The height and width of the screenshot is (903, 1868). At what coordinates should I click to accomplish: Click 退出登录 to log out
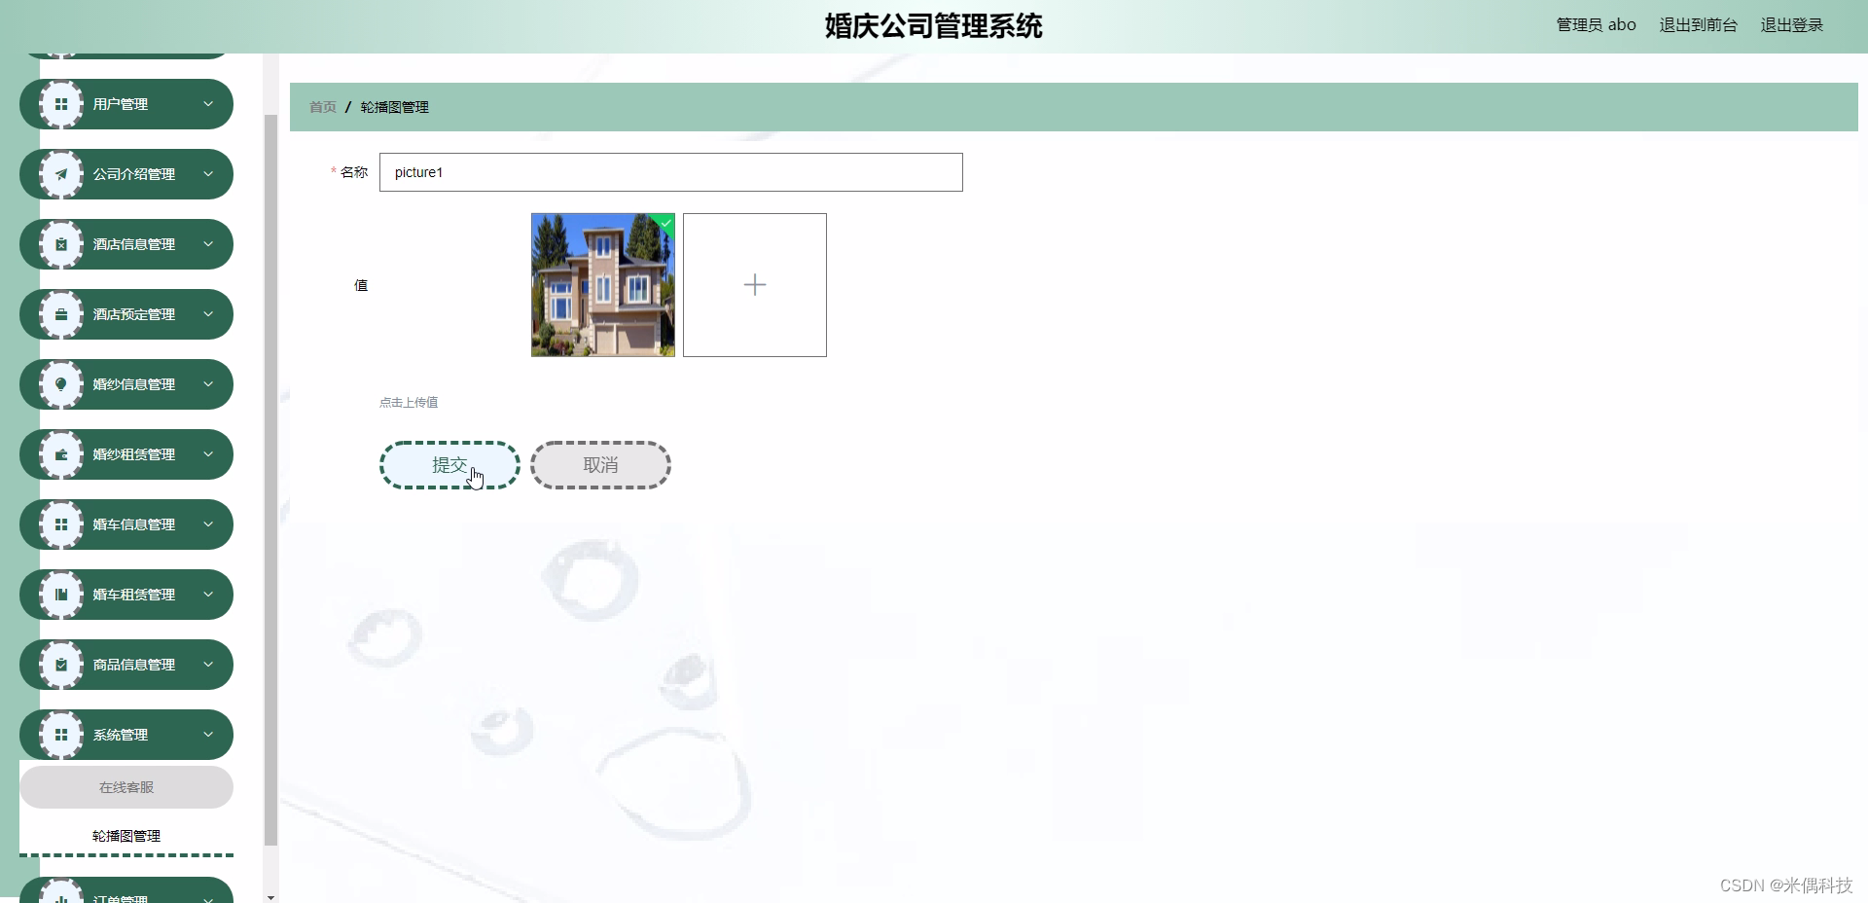click(1791, 25)
